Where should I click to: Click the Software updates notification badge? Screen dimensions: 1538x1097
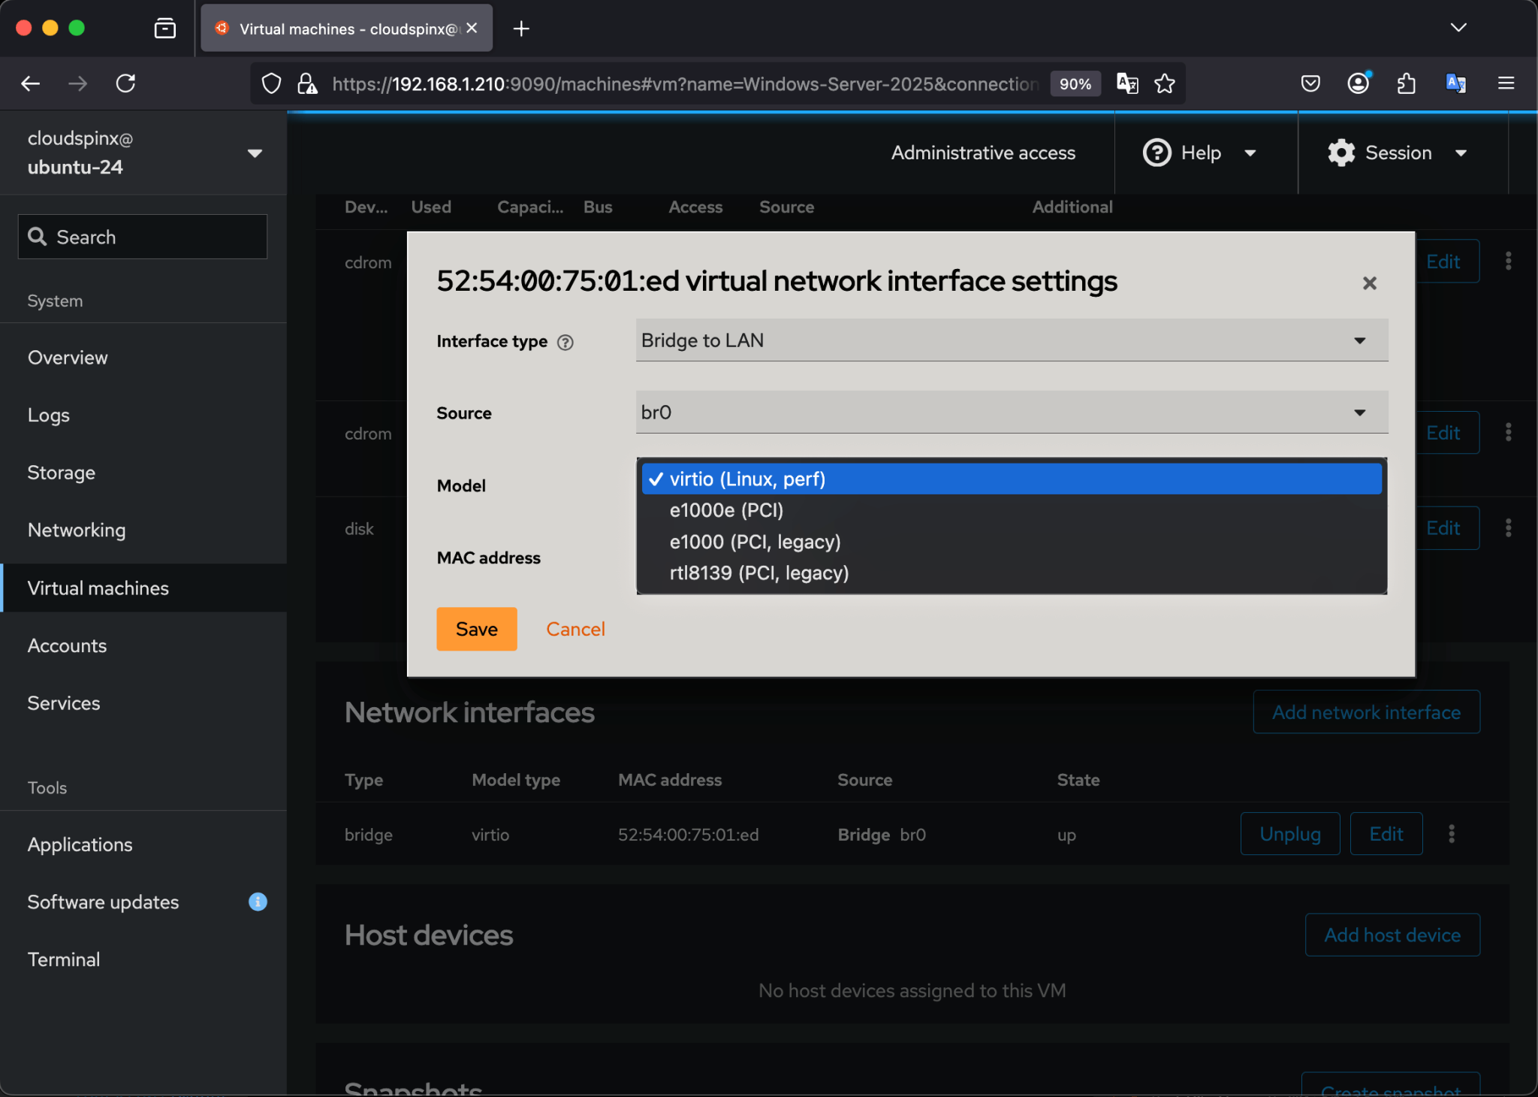pos(257,902)
